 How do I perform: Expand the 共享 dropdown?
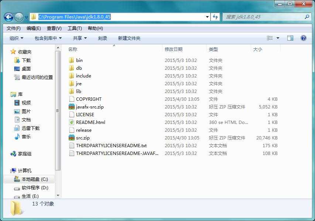[x=80, y=38]
